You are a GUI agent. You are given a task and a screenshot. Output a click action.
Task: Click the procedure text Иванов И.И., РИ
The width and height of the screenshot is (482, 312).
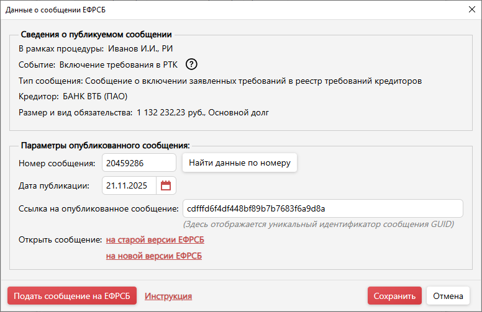(140, 48)
